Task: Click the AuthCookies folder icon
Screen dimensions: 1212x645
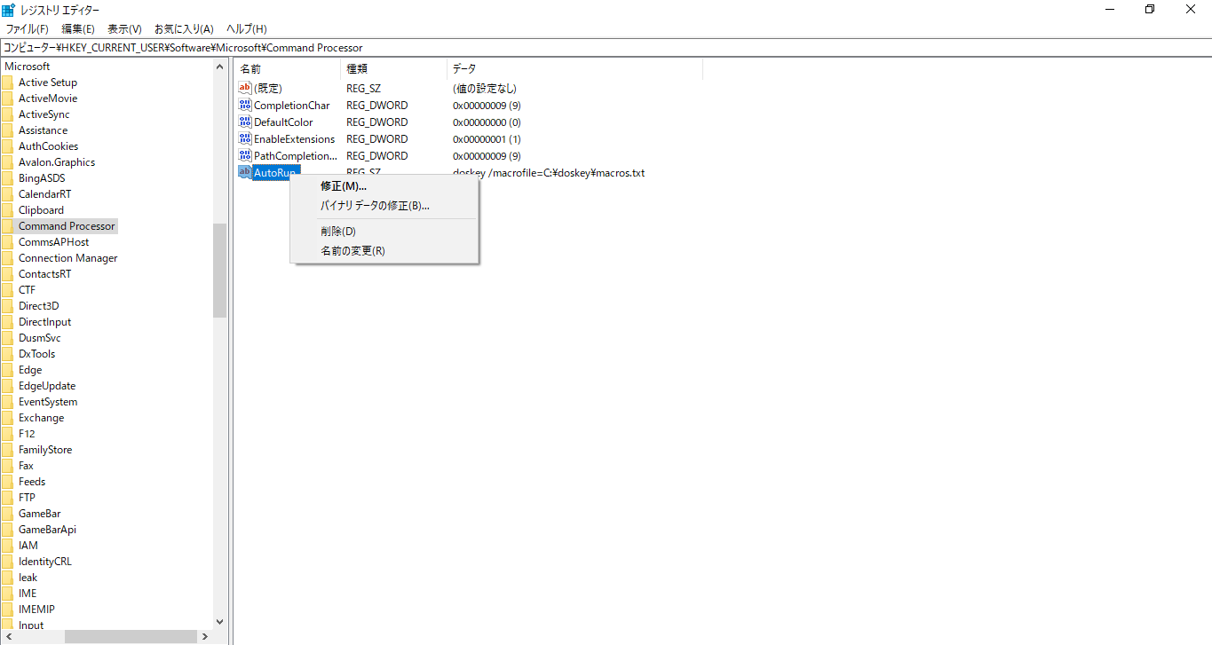Action: [x=7, y=146]
